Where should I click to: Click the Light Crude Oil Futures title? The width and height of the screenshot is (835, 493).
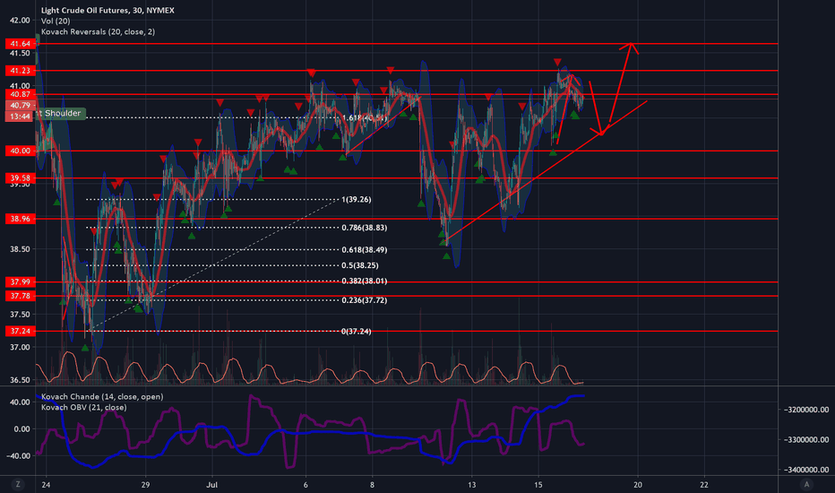108,10
